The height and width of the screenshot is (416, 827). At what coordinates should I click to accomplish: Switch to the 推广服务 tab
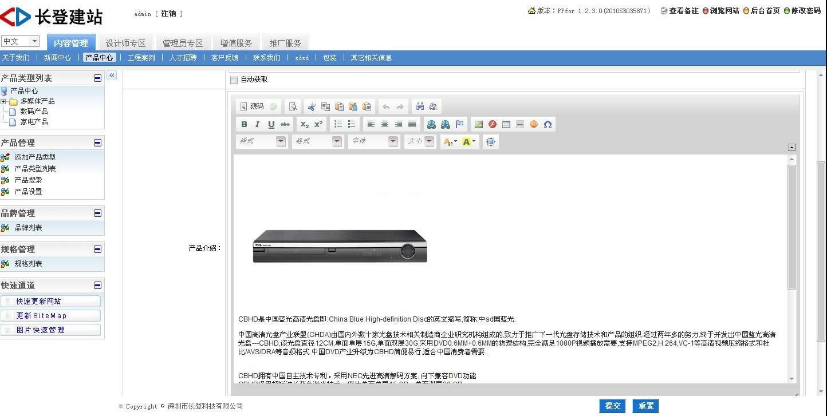[x=285, y=43]
